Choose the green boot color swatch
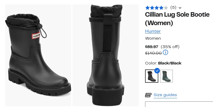Viewport: 213px width, 107px height. point(166,76)
